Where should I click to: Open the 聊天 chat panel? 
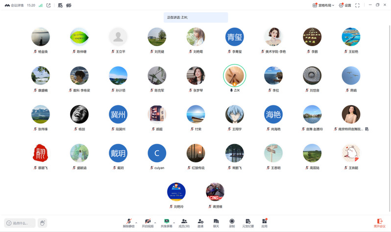point(216,223)
